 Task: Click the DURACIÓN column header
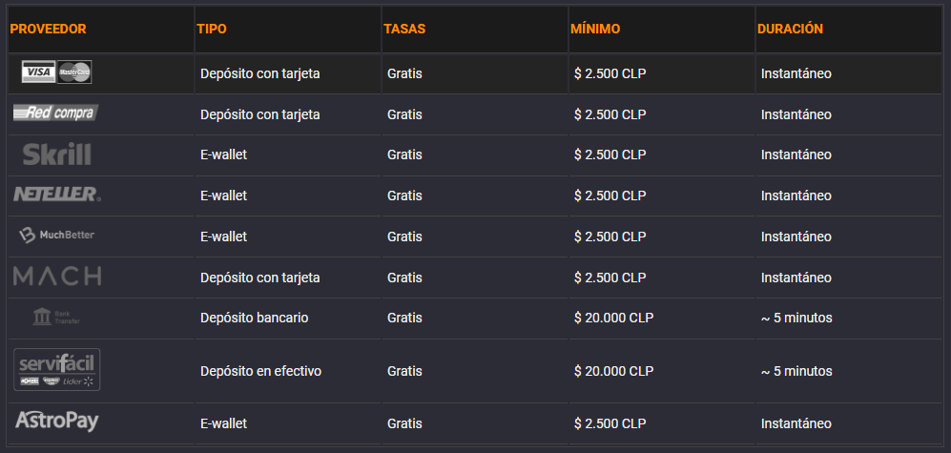point(791,30)
